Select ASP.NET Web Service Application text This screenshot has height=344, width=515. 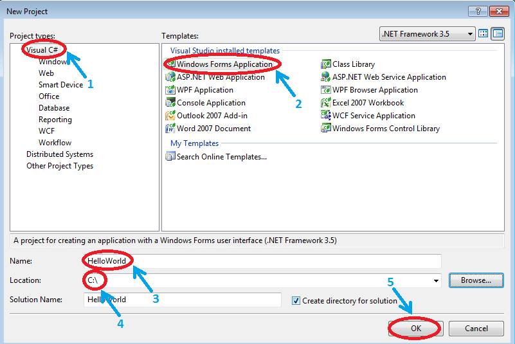pos(389,77)
